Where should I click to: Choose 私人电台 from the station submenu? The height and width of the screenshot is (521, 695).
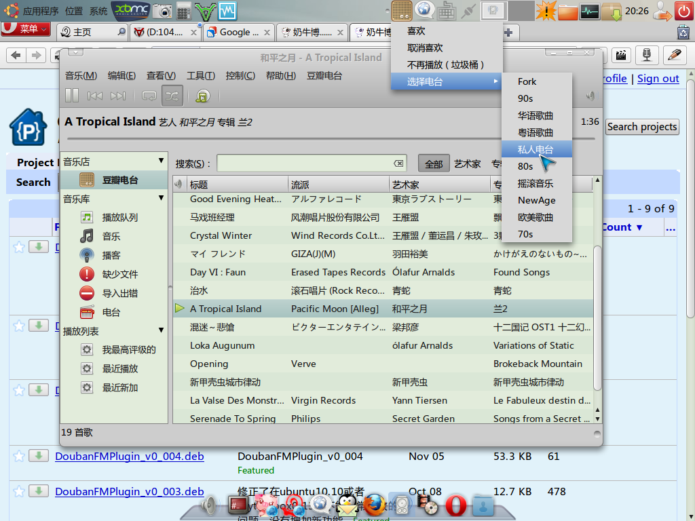pos(536,149)
